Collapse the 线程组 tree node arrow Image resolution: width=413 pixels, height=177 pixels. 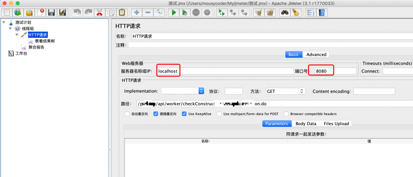click(11, 28)
